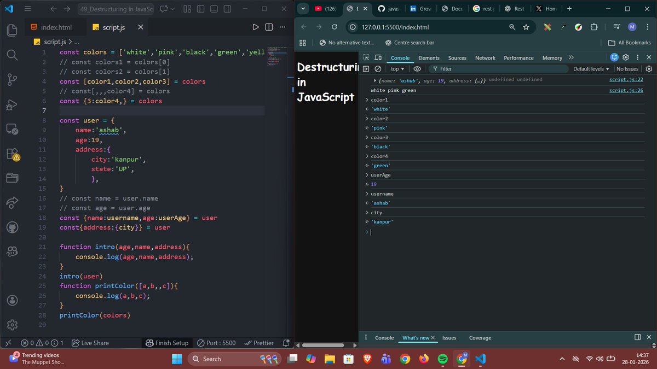
Task: Open Spotify from Windows taskbar
Action: pos(443,359)
